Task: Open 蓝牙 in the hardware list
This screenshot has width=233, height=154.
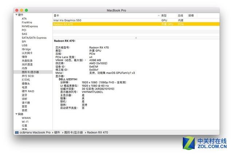Action: click(x=24, y=95)
